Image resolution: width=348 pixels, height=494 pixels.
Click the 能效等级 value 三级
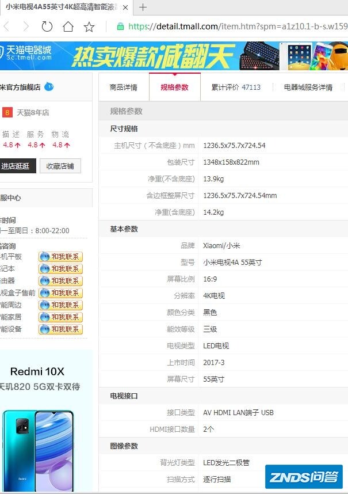pos(210,329)
